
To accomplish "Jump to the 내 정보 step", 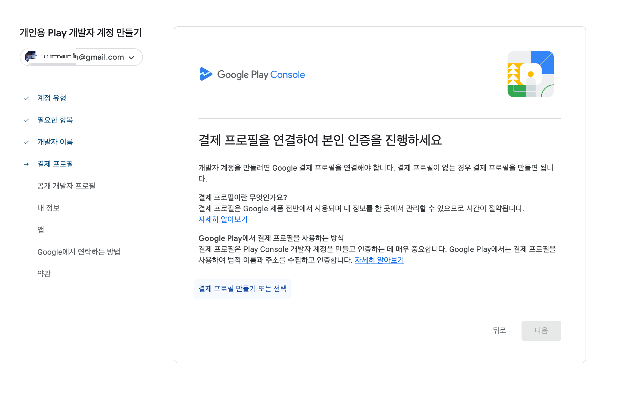I will click(48, 208).
